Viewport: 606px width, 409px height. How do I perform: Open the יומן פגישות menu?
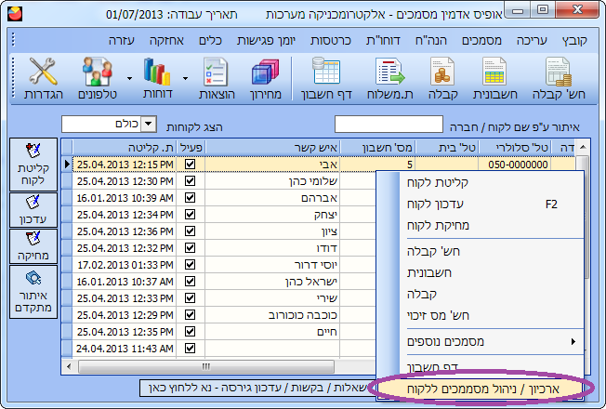(x=266, y=41)
